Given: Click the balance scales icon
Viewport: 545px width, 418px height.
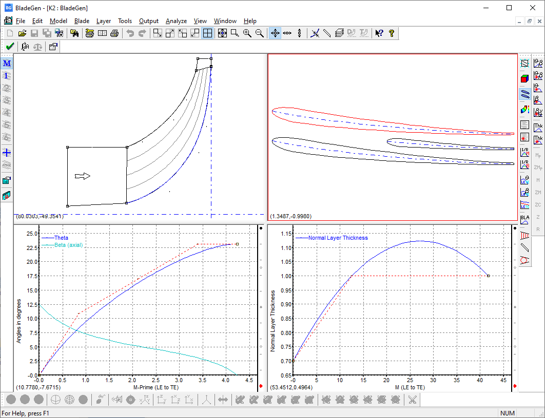Looking at the screenshot, I should pyautogui.click(x=38, y=47).
